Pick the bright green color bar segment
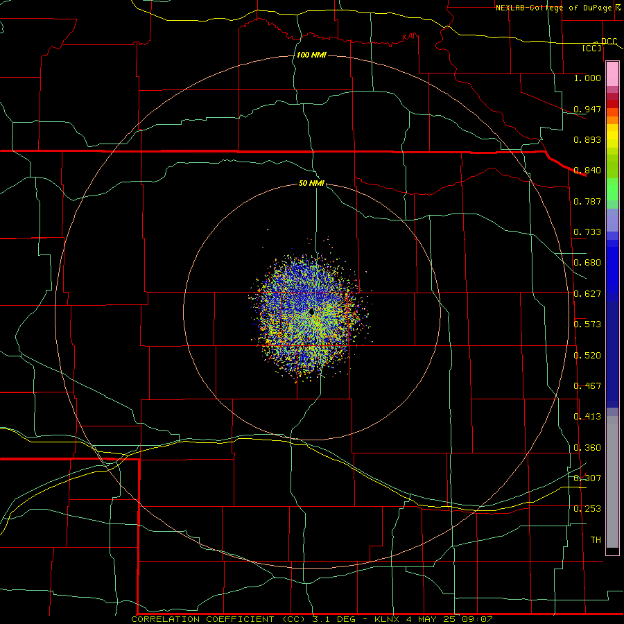The width and height of the screenshot is (624, 624). pos(612,189)
